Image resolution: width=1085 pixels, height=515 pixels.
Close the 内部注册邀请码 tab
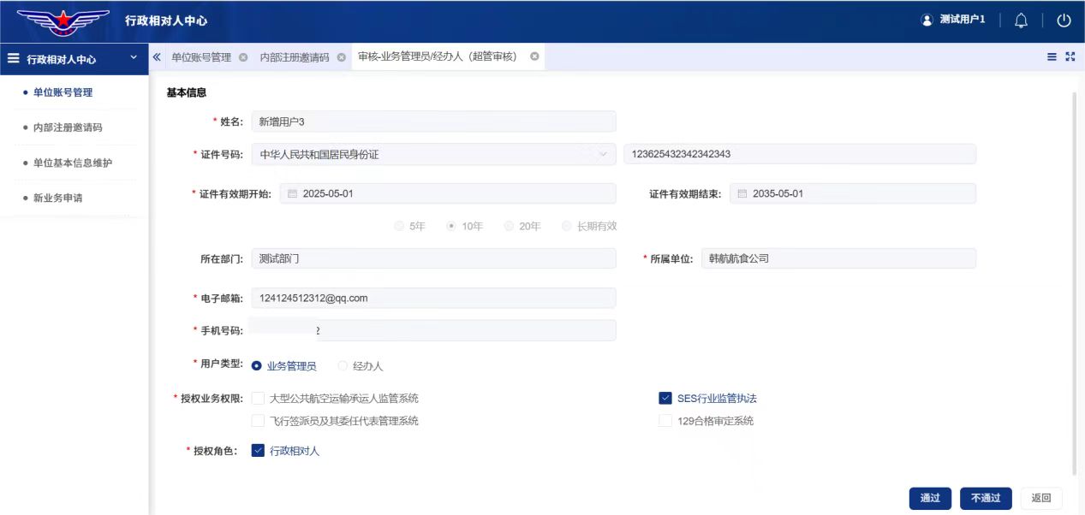[341, 57]
